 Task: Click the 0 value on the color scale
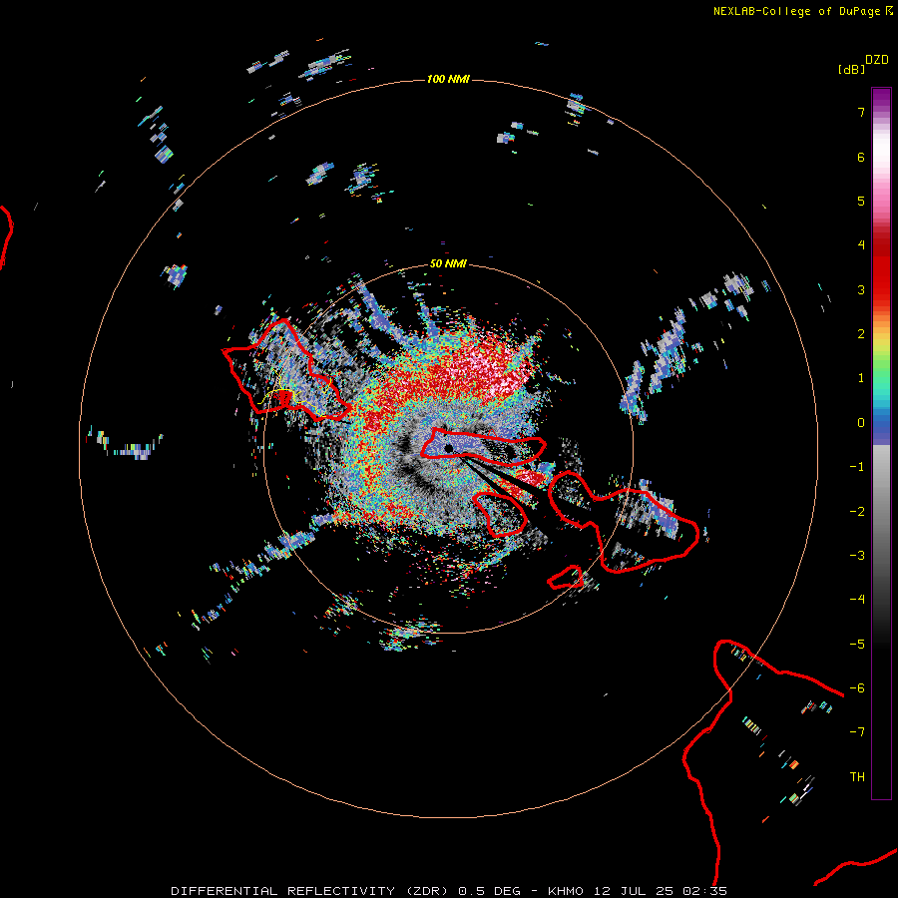point(861,423)
